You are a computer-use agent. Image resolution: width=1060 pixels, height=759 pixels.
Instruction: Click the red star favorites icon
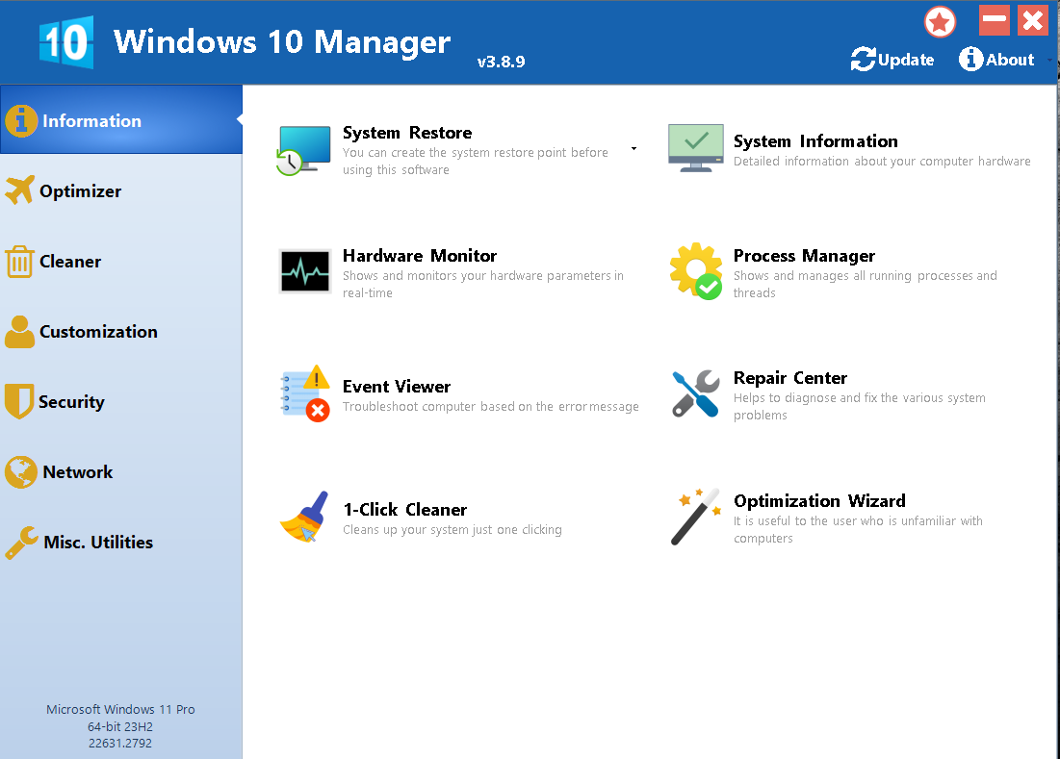[x=940, y=22]
